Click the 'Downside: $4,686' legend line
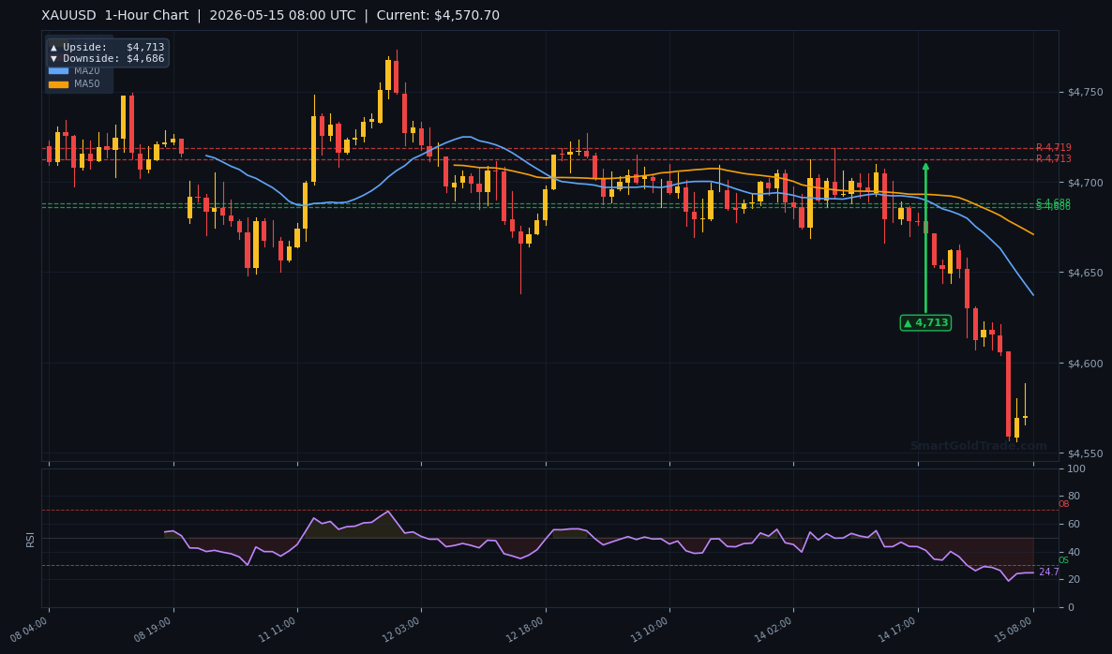The height and width of the screenshot is (654, 1112). [107, 59]
